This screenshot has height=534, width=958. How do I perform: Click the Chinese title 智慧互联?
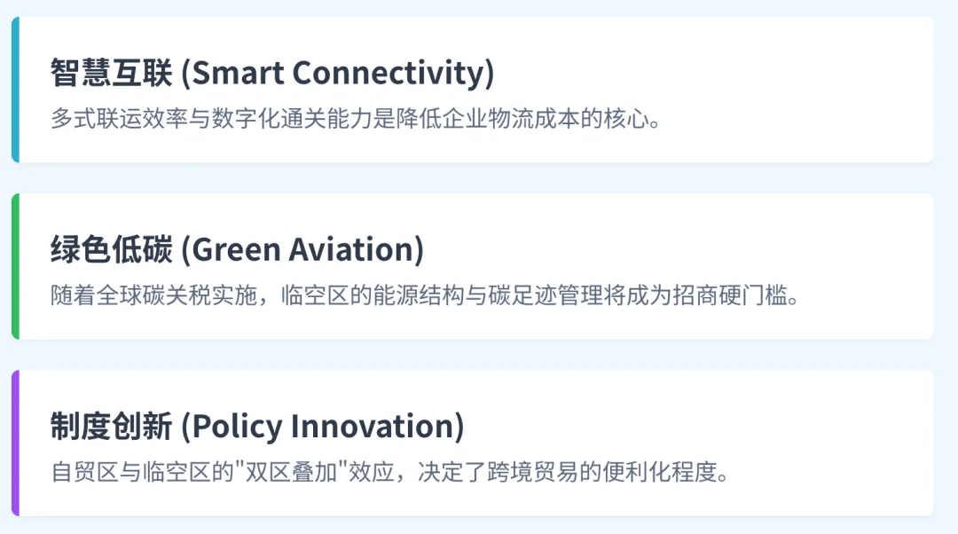tap(111, 74)
